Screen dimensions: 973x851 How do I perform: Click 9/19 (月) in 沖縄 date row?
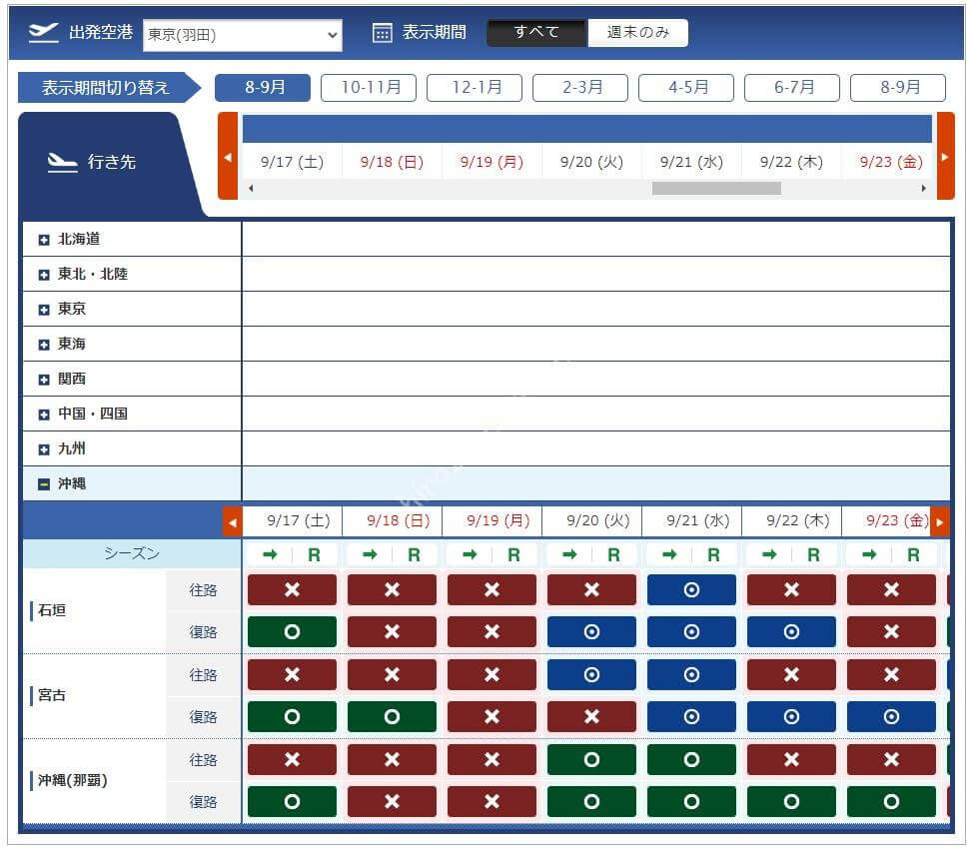pos(497,520)
